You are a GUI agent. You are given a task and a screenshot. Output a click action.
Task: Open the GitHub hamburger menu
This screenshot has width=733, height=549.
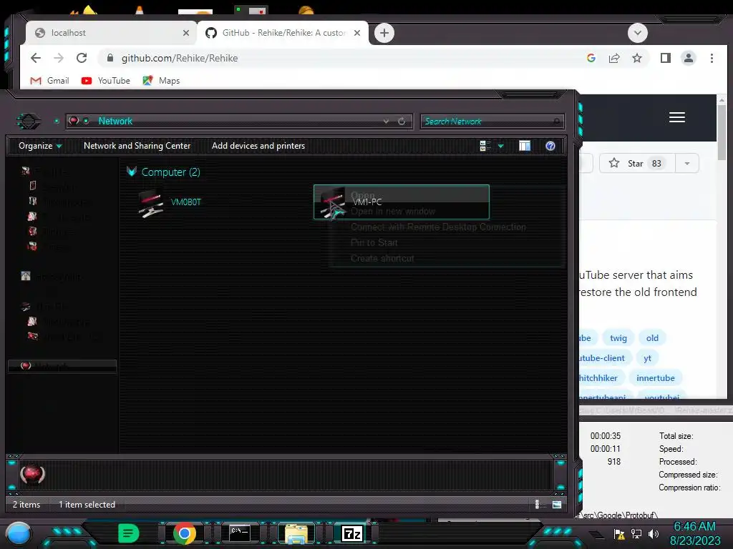677,117
